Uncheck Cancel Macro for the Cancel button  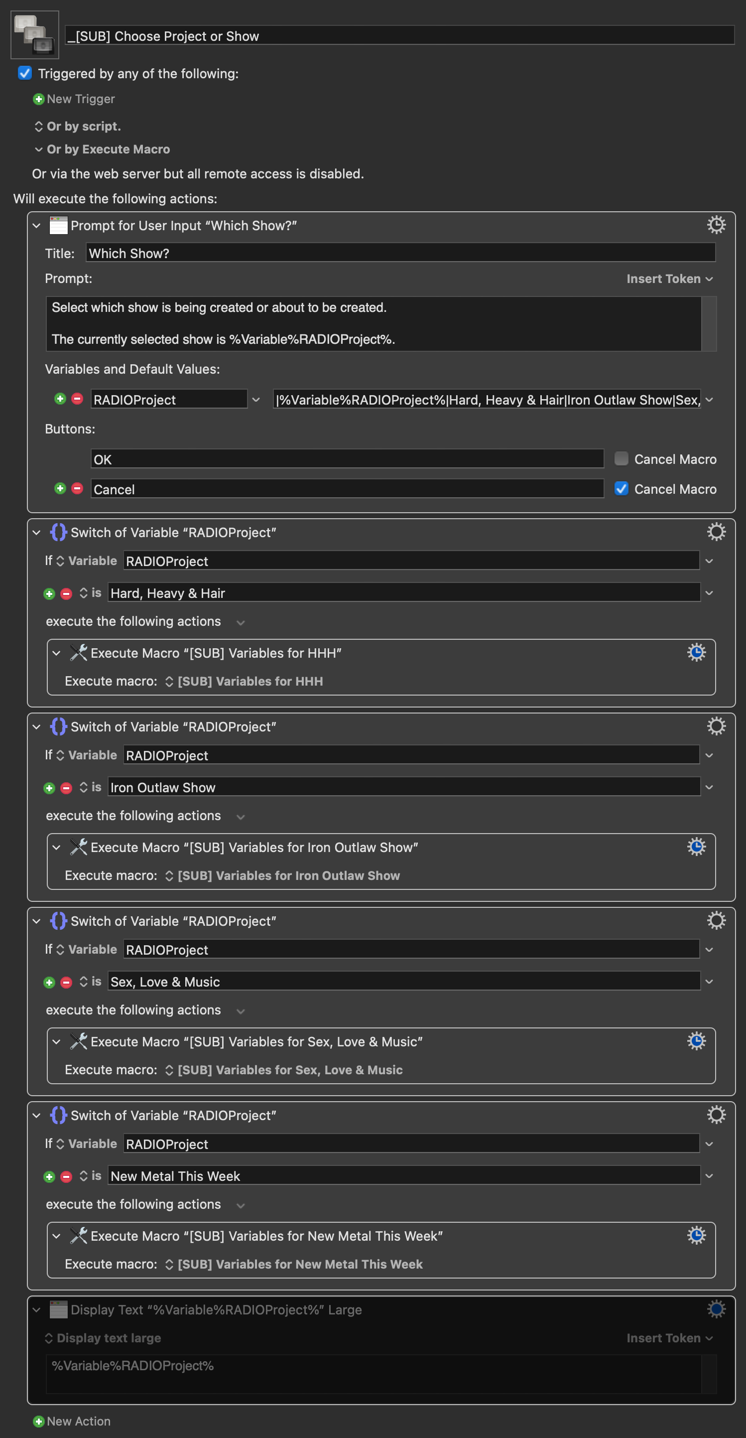621,488
